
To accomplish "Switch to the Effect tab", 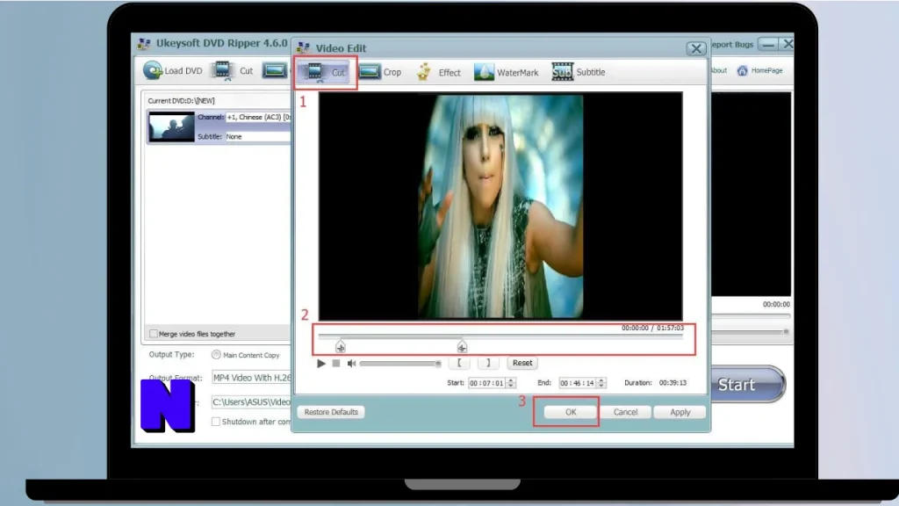I will [x=439, y=72].
